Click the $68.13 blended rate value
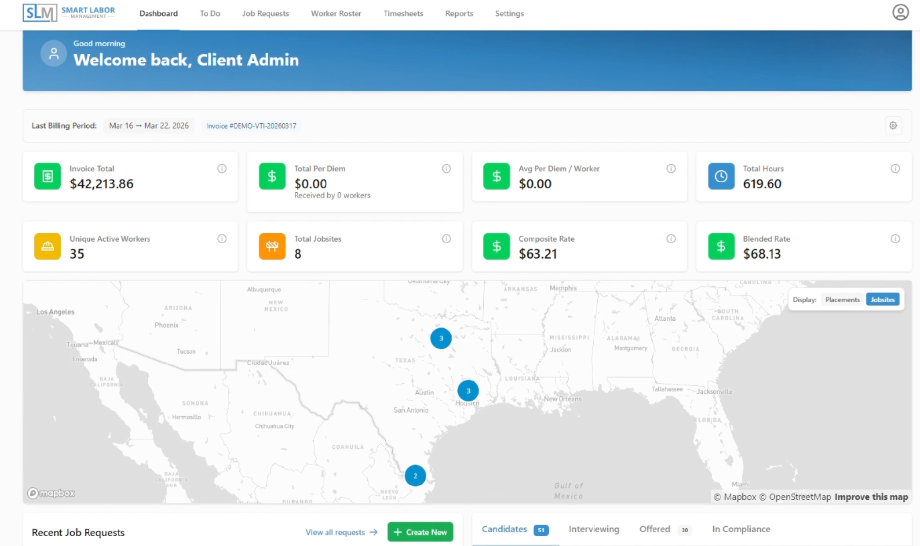Viewport: 920px width, 546px height. coord(762,254)
